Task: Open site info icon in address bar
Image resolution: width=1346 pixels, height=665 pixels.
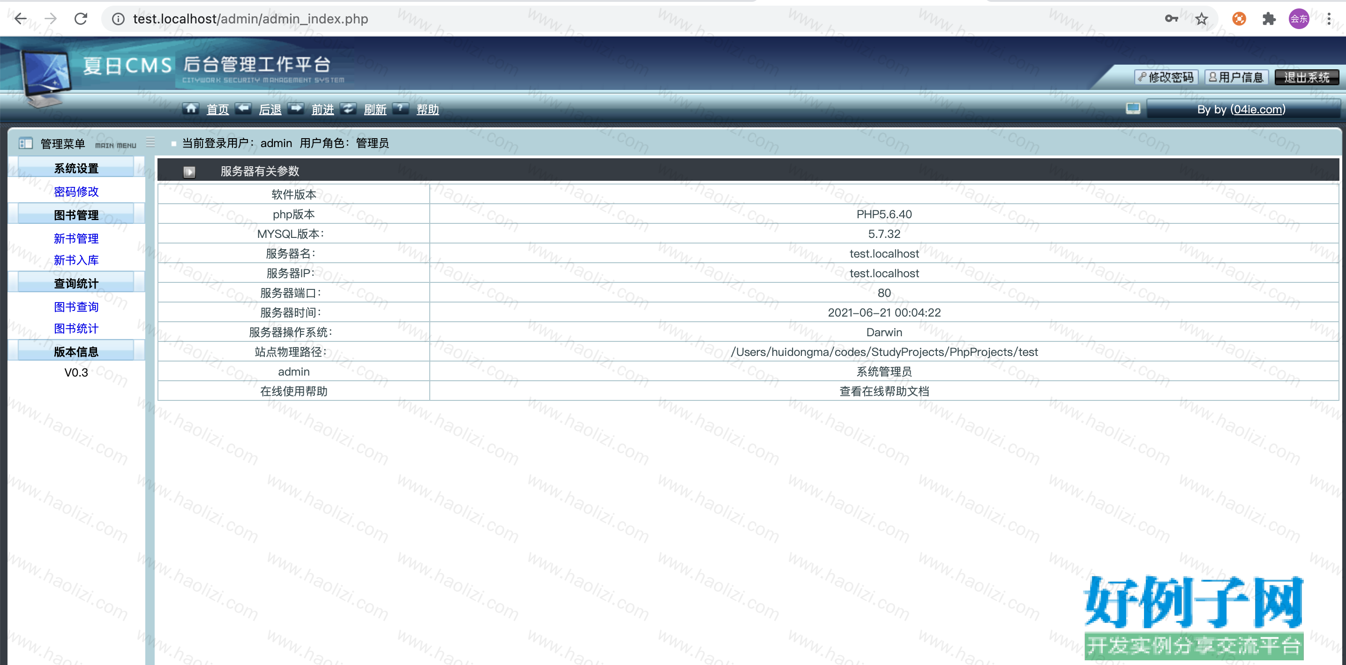Action: (119, 19)
